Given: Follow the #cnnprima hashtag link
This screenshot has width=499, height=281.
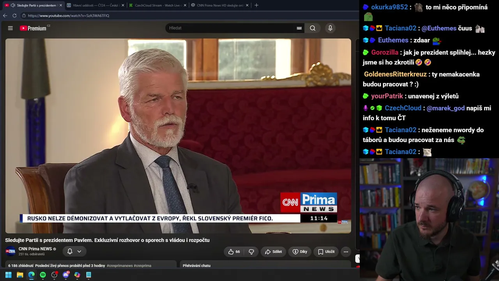Looking at the screenshot, I should 142,266.
